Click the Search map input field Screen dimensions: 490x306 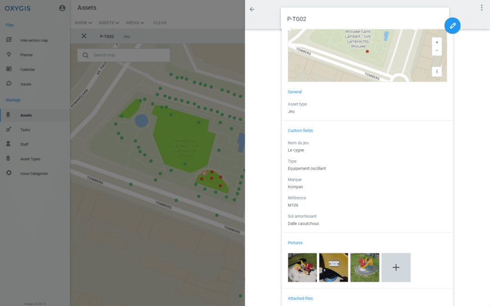point(124,55)
